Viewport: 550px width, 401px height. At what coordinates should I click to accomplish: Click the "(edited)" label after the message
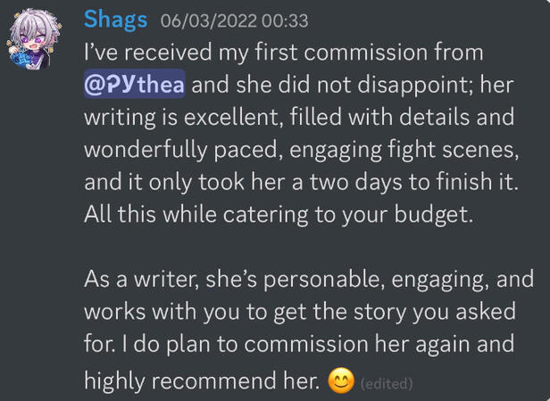pyautogui.click(x=387, y=383)
